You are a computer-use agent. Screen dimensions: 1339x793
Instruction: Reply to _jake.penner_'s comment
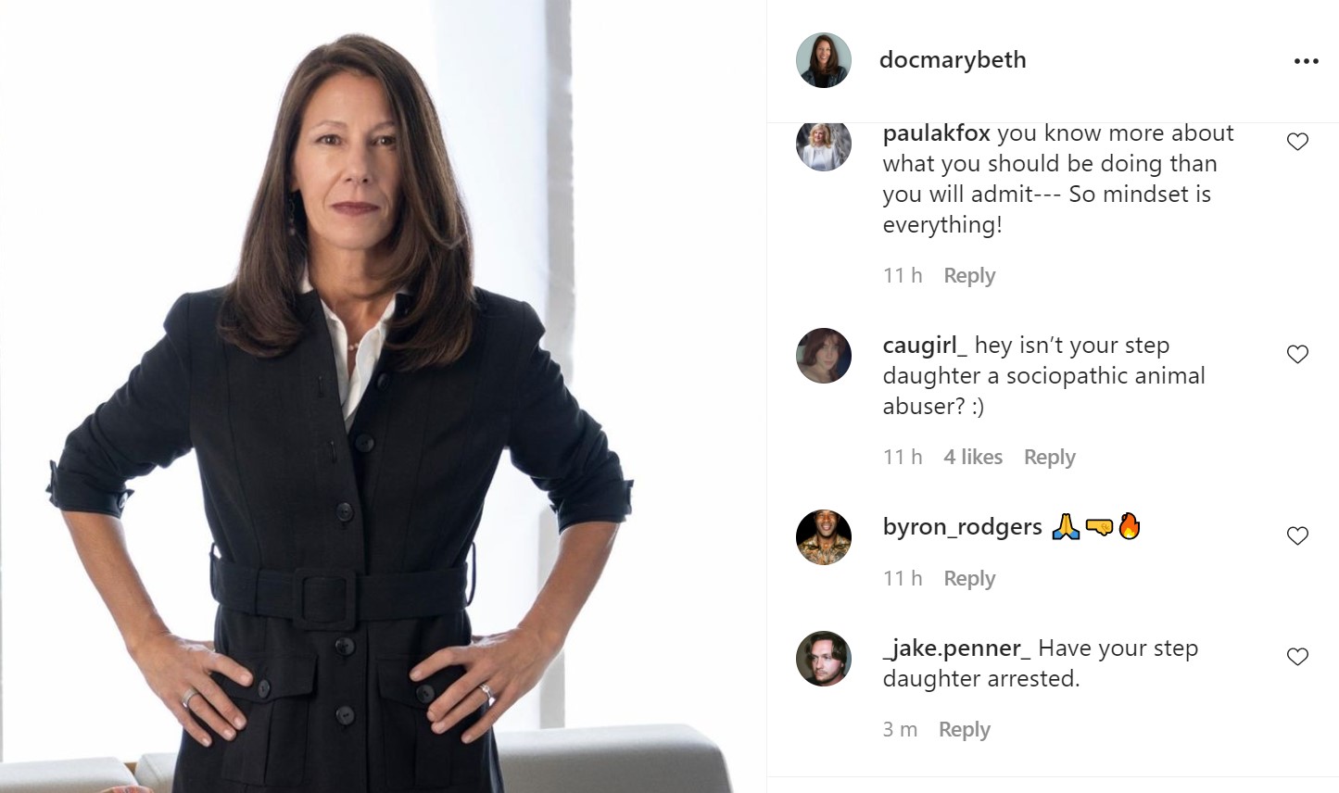tap(964, 730)
